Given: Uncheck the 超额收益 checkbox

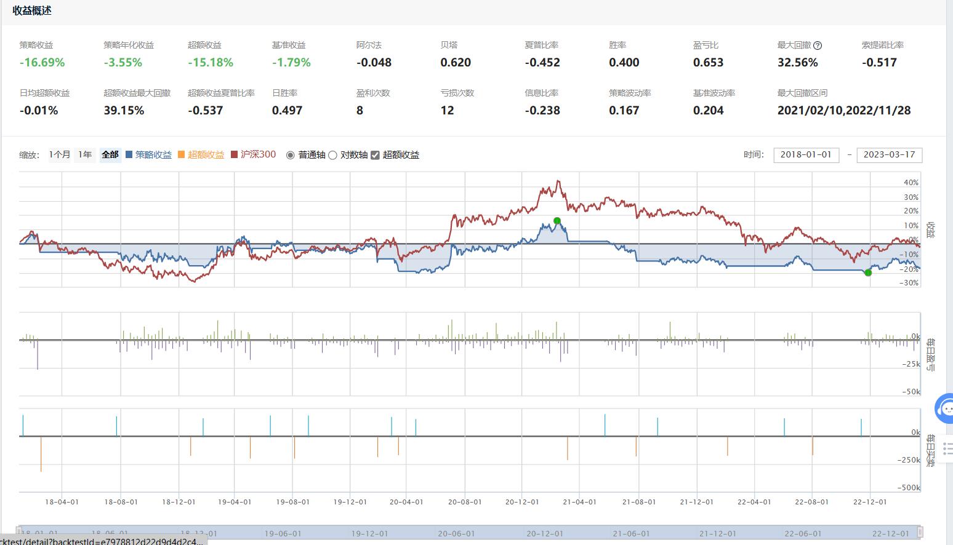Looking at the screenshot, I should pyautogui.click(x=376, y=155).
